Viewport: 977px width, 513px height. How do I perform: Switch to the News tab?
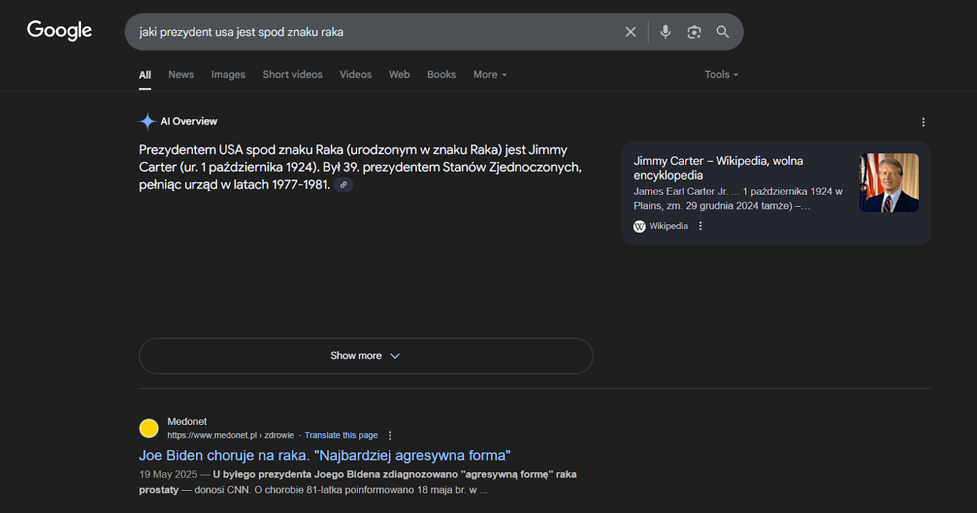click(x=181, y=75)
